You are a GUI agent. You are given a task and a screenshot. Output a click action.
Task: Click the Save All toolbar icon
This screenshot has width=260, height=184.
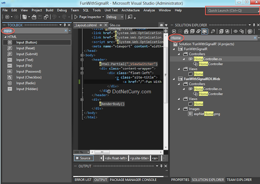click(x=46, y=17)
